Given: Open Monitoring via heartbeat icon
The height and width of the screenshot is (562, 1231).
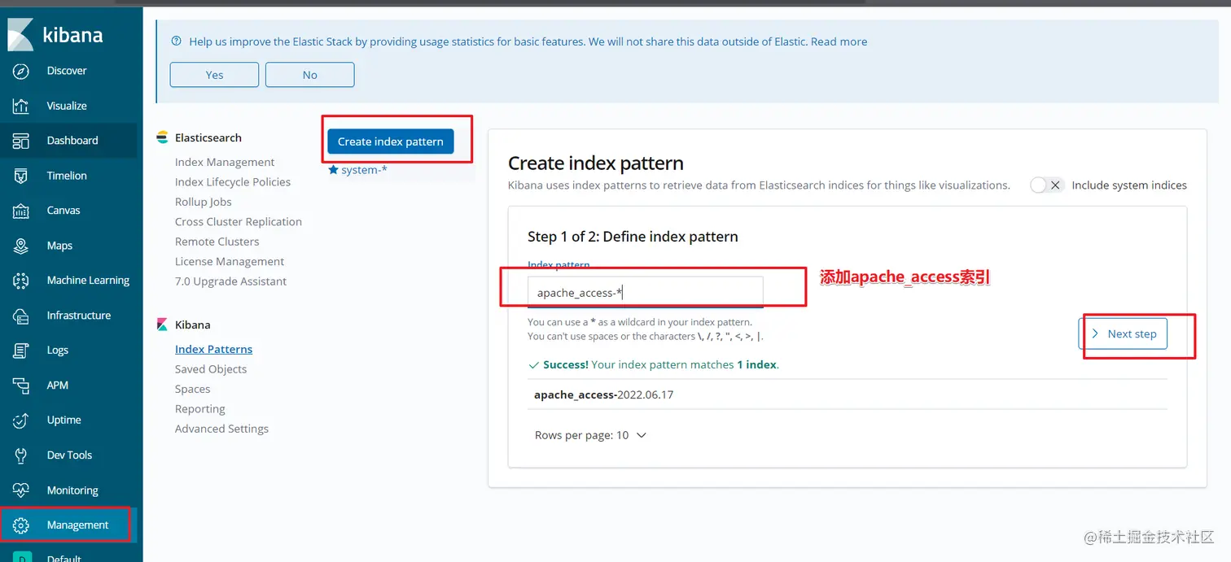Looking at the screenshot, I should (x=21, y=490).
